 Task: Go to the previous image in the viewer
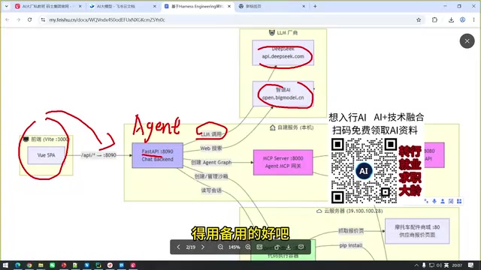[x=178, y=247]
